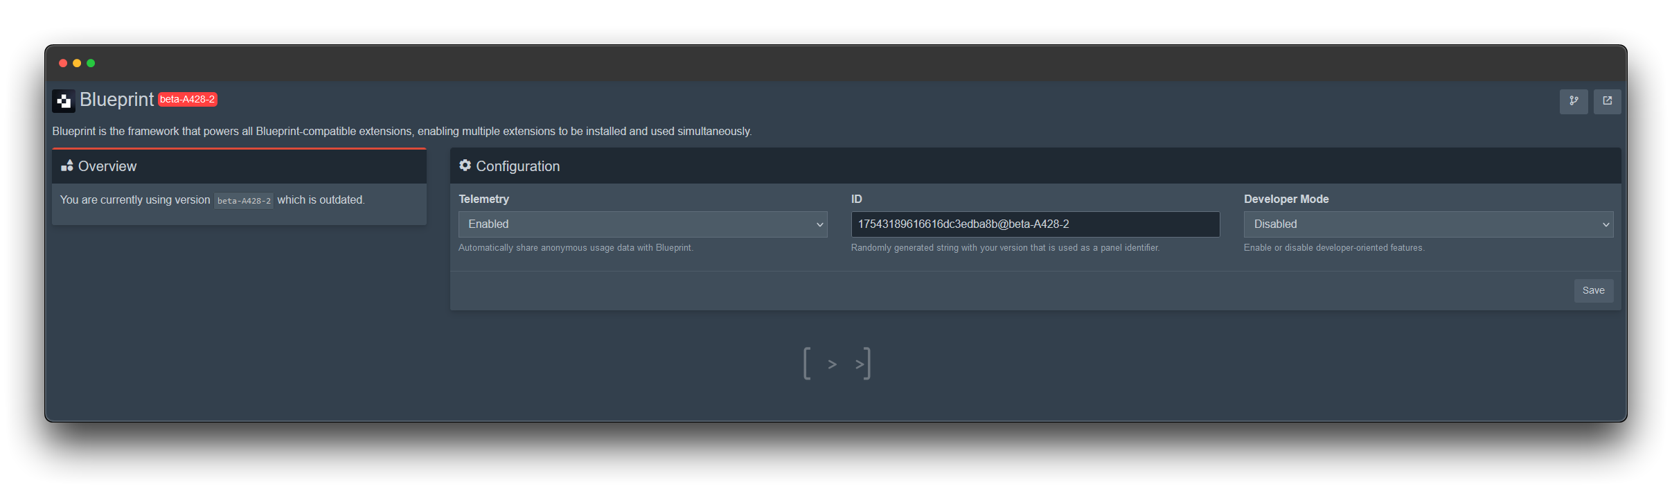Click the red beta-A428-2 version badge

188,99
